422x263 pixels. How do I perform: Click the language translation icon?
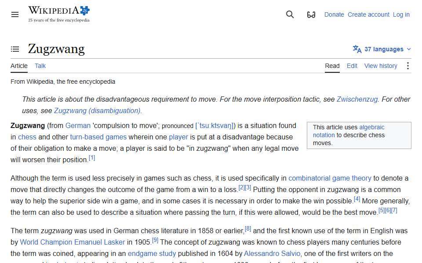coord(357,49)
